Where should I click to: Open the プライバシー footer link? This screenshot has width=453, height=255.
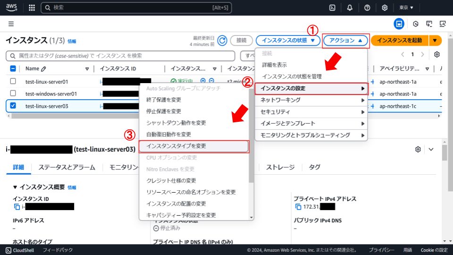click(x=381, y=250)
